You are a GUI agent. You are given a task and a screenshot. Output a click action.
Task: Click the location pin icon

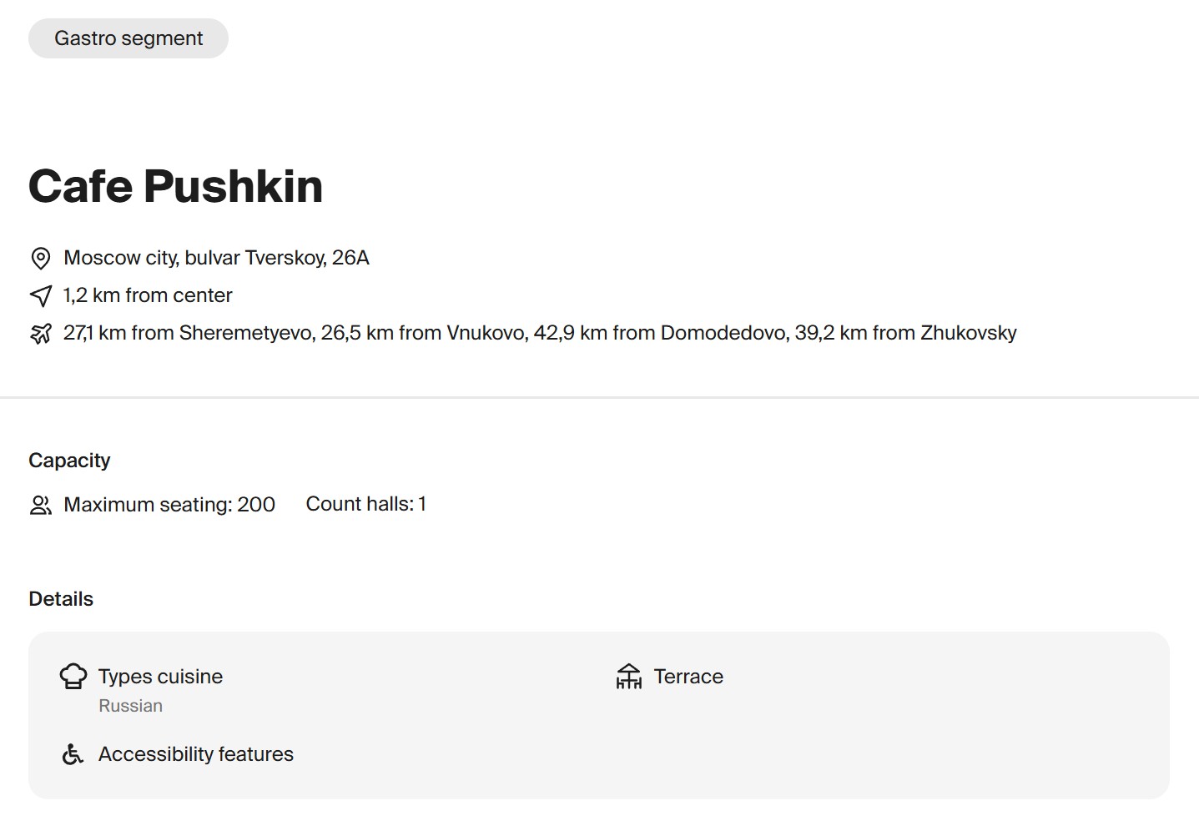[40, 259]
